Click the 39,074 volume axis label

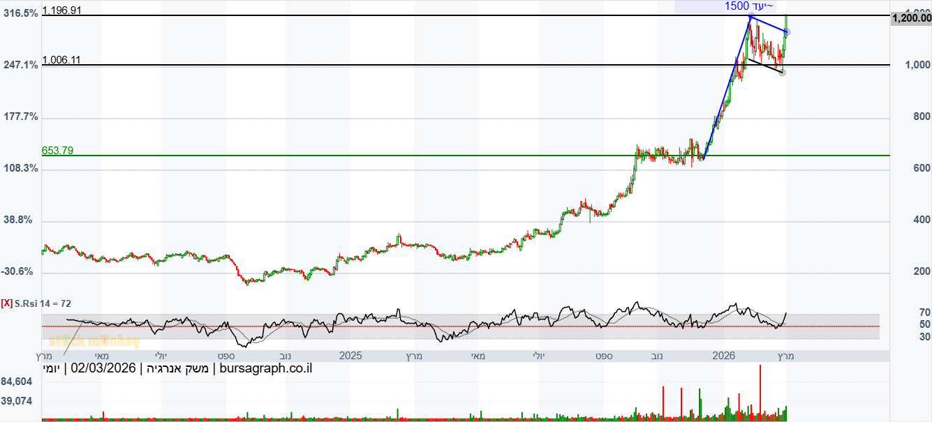tap(17, 402)
